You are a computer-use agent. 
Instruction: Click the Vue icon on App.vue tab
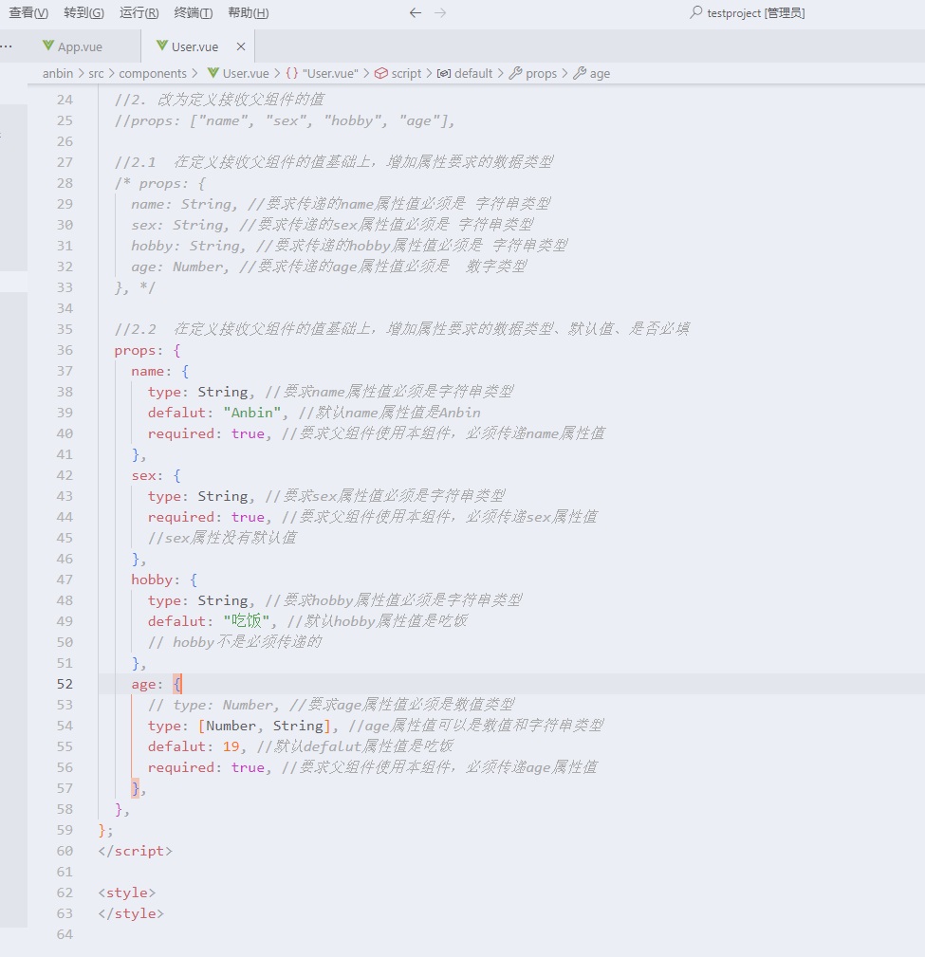[x=48, y=46]
